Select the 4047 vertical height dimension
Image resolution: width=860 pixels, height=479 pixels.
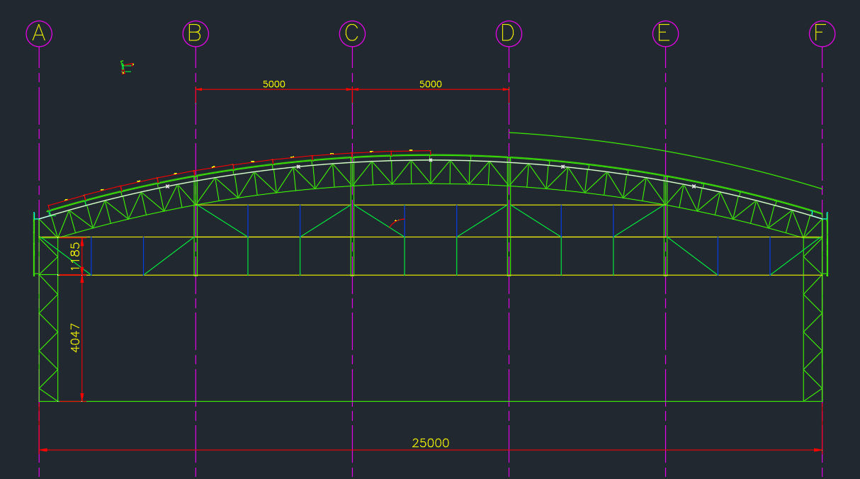[x=76, y=338]
